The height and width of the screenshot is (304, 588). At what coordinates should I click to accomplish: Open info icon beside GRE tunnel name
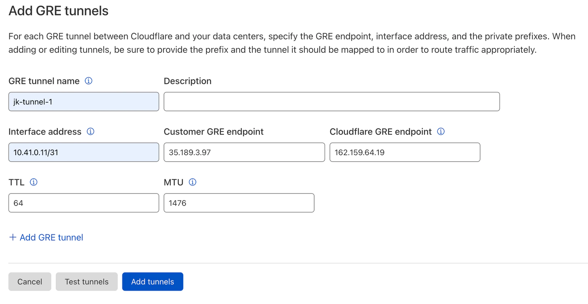[88, 81]
